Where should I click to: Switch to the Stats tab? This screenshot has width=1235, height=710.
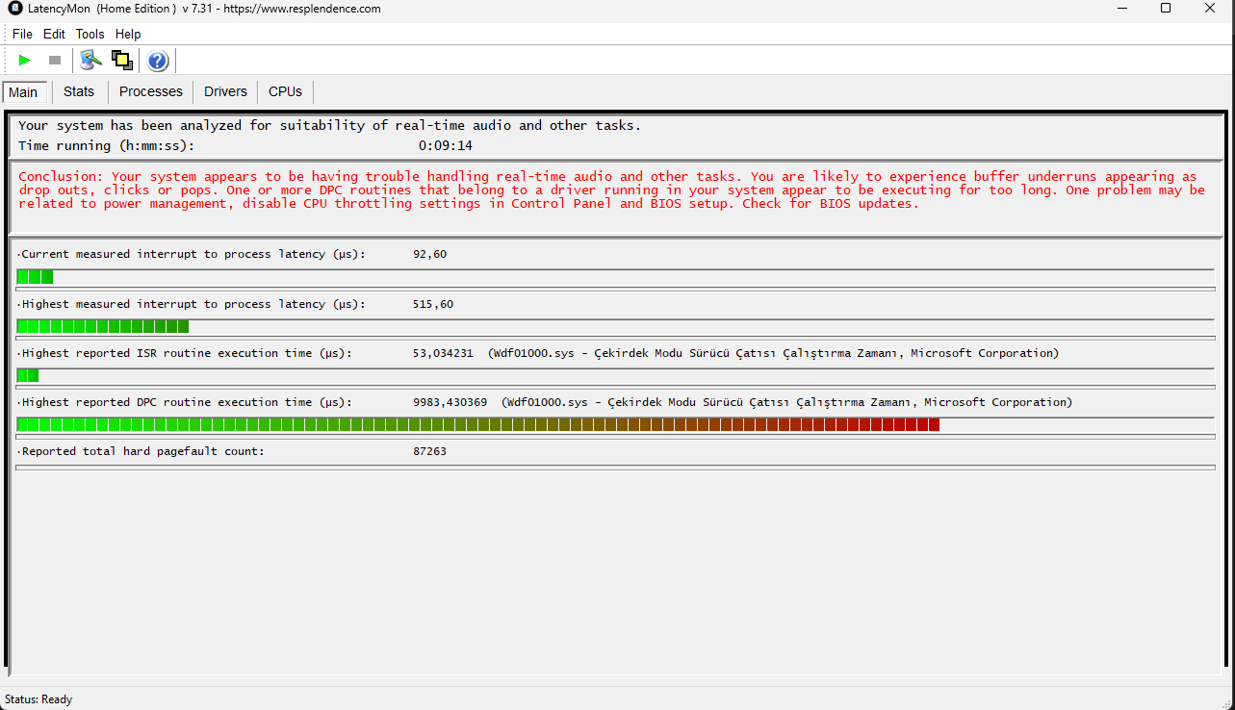[79, 91]
